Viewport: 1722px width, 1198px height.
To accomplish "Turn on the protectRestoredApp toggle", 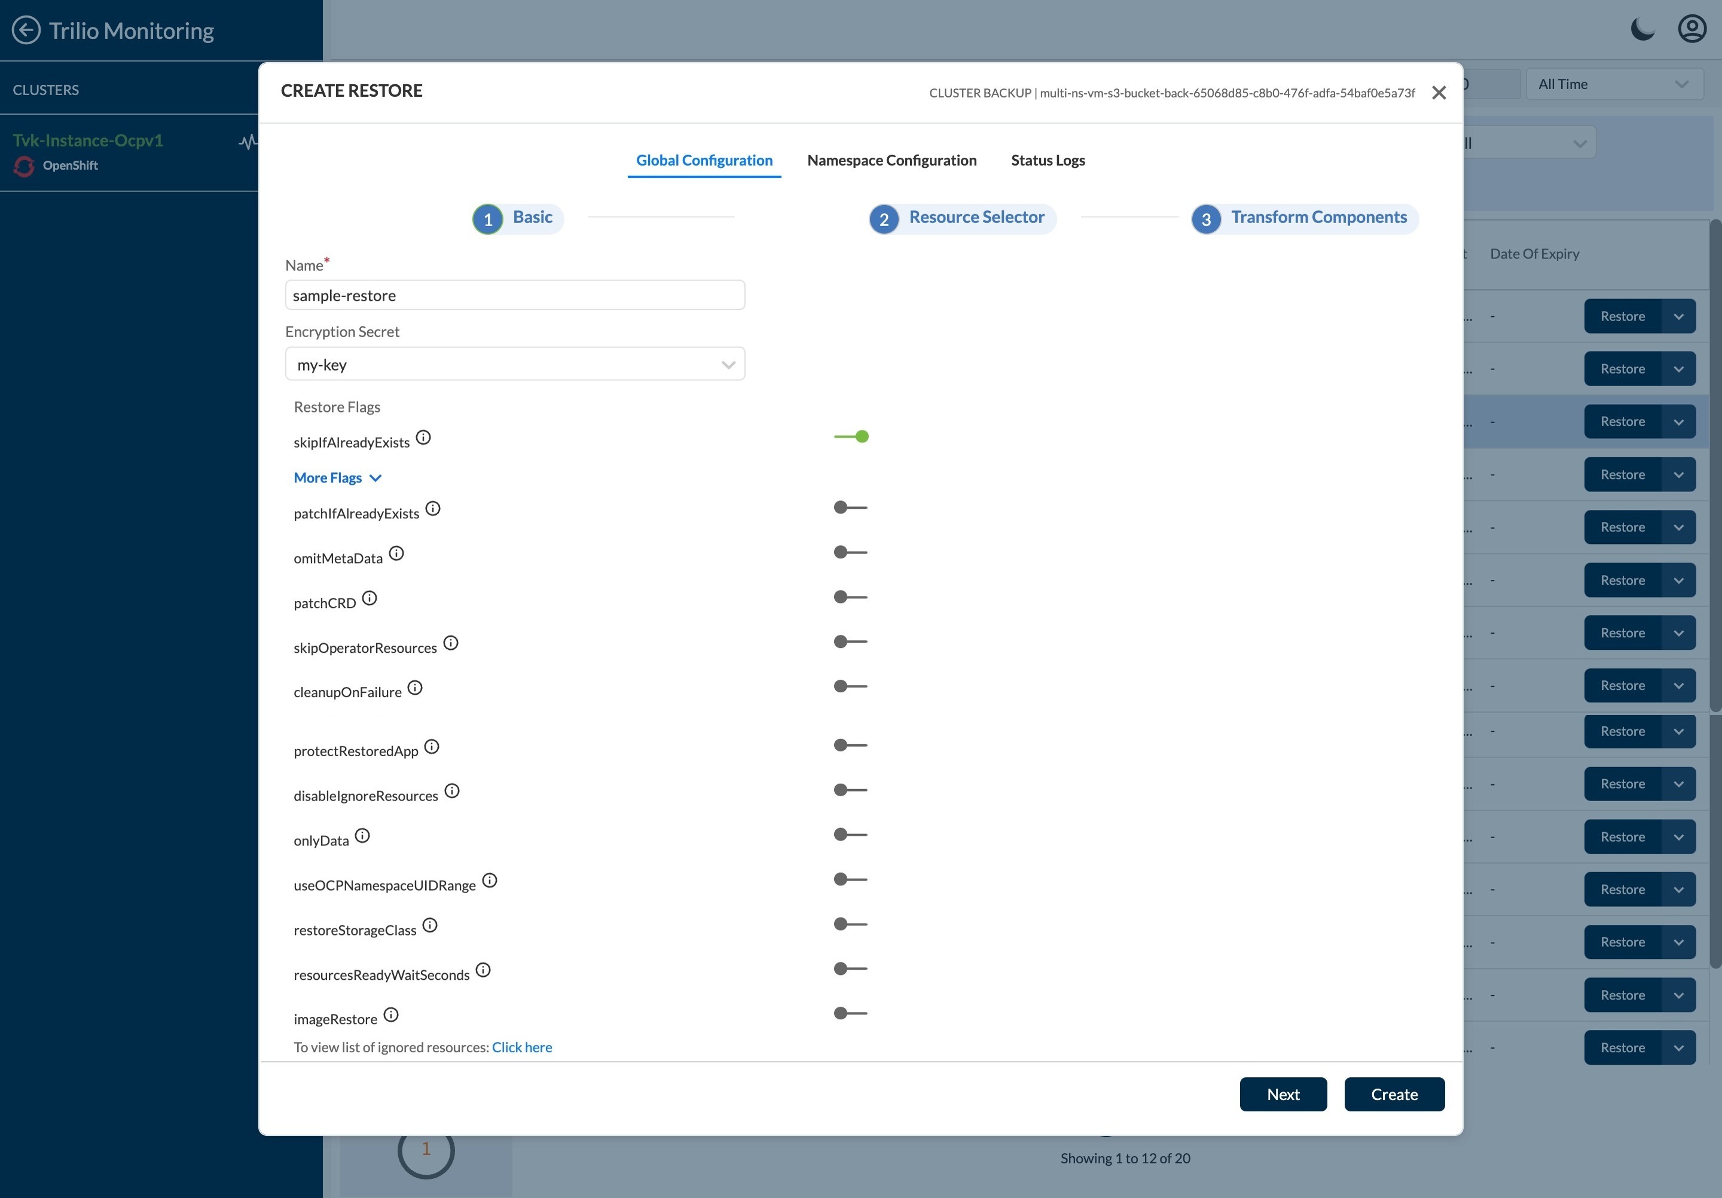I will (x=850, y=745).
